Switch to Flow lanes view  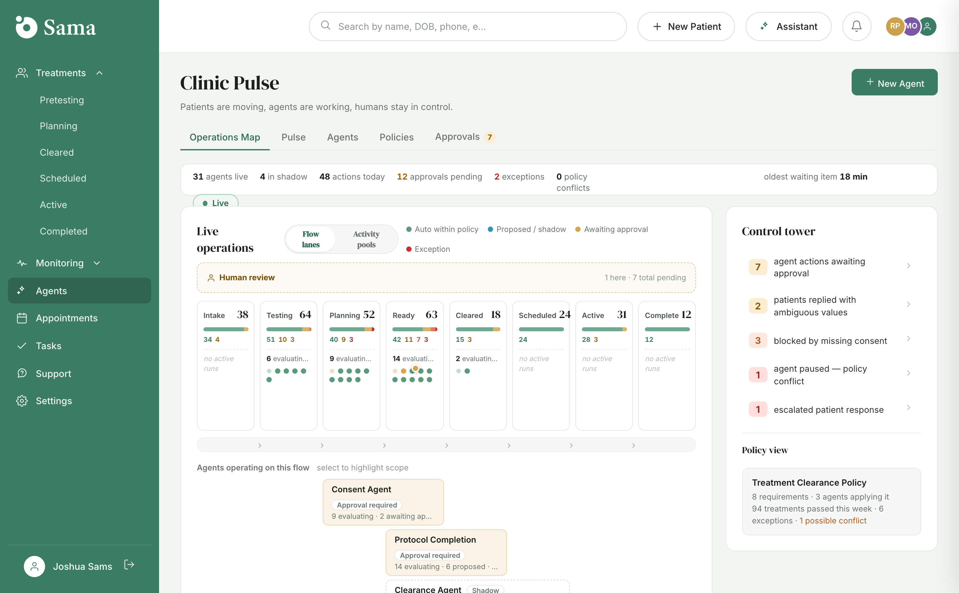(310, 239)
